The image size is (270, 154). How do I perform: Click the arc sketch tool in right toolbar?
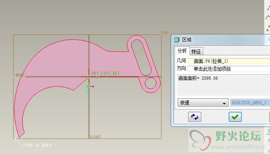coord(268,17)
